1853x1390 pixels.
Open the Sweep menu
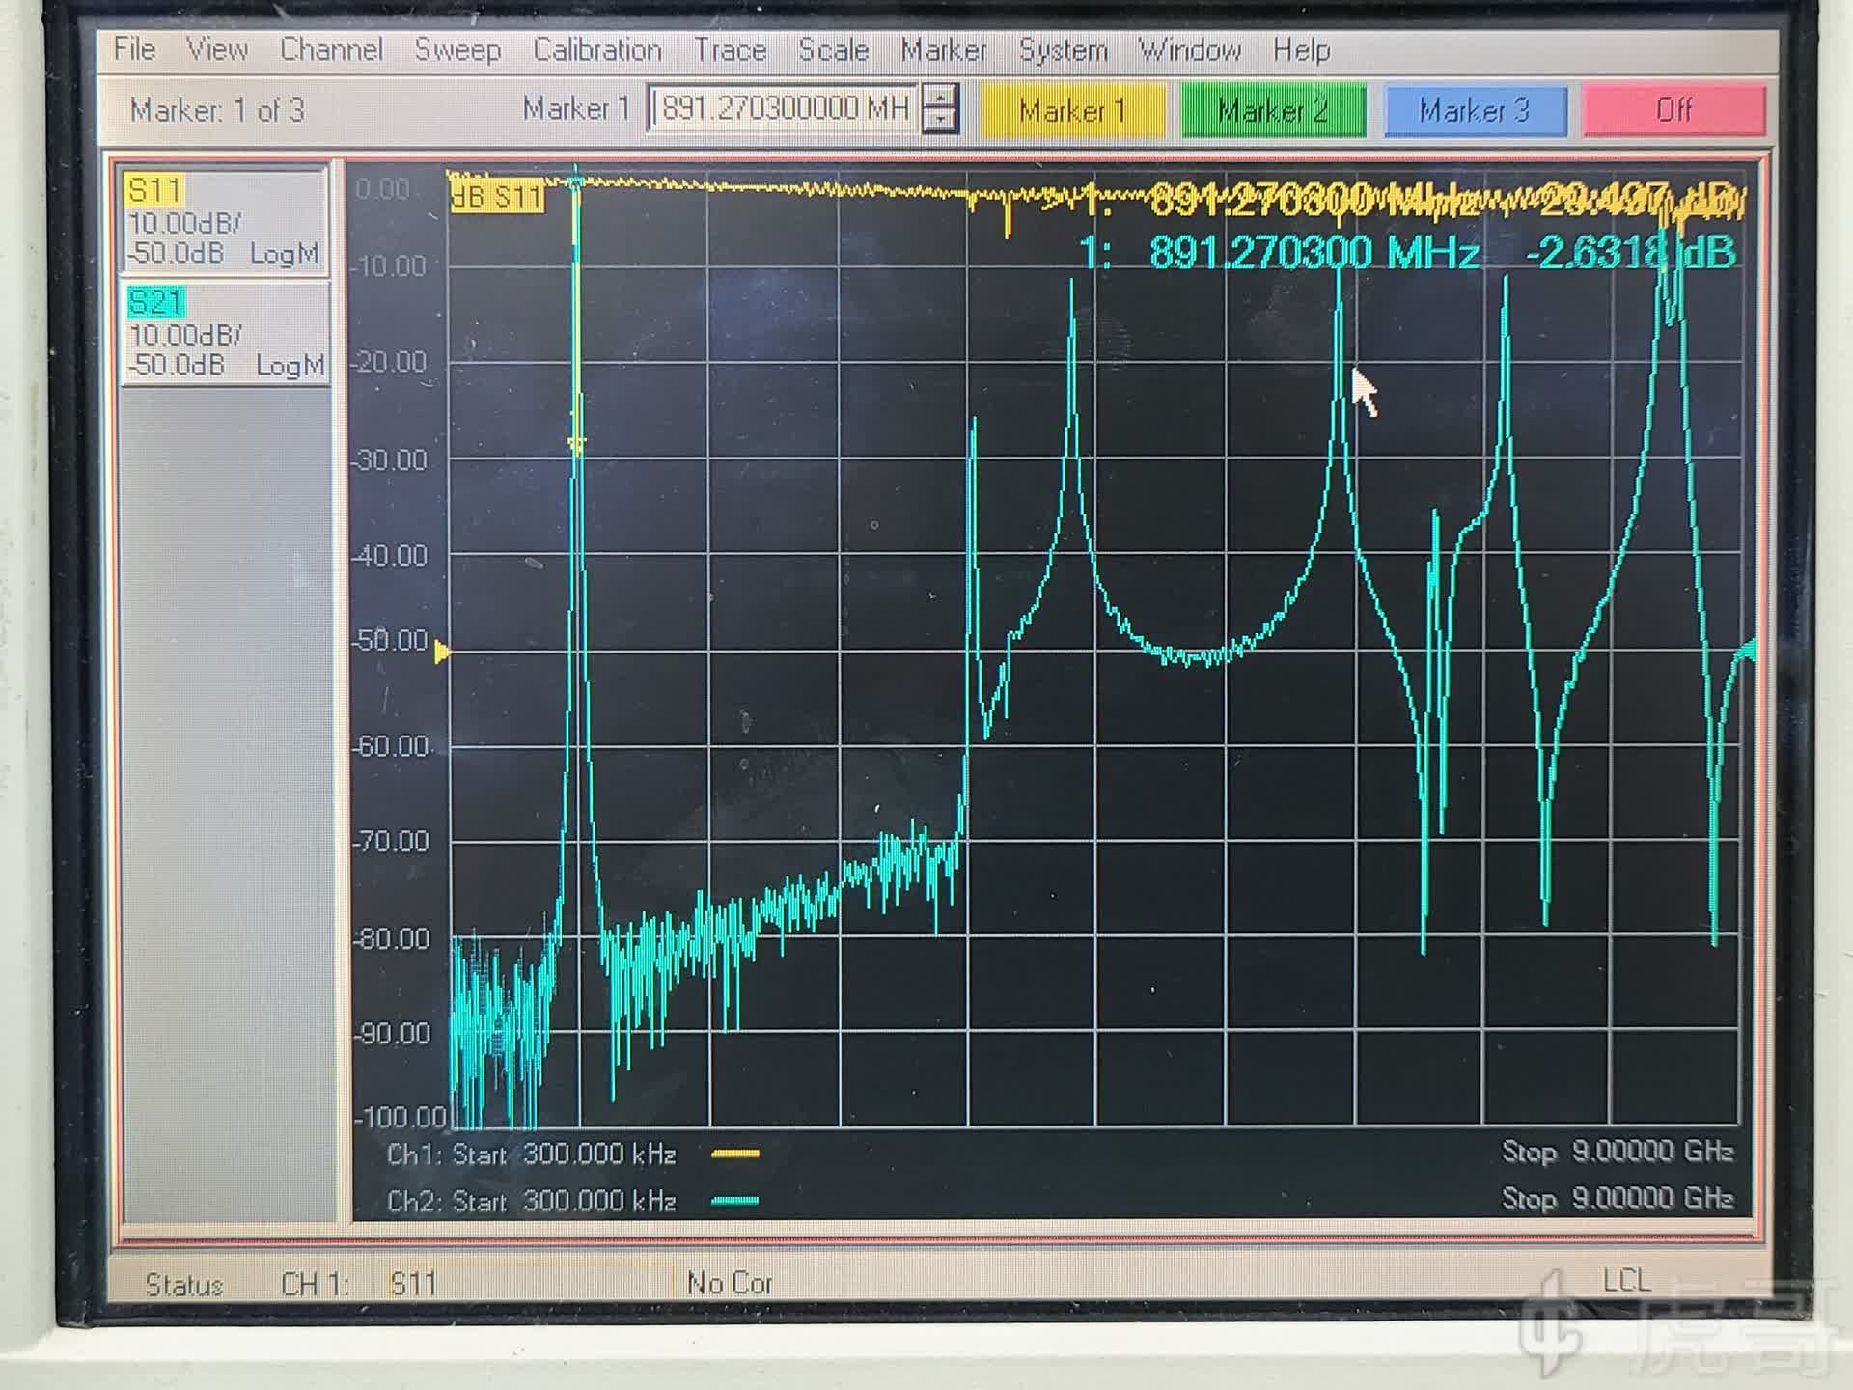(x=456, y=50)
